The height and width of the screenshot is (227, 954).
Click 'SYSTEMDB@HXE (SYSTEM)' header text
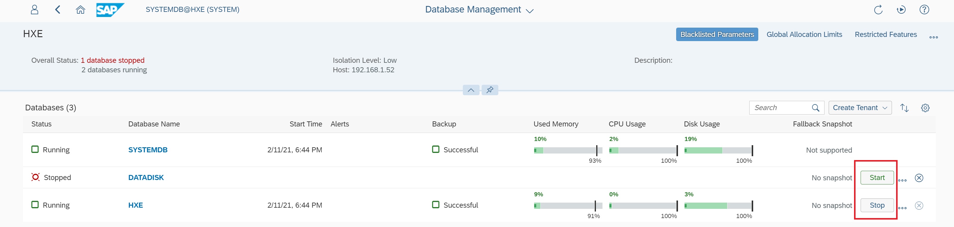(x=192, y=10)
